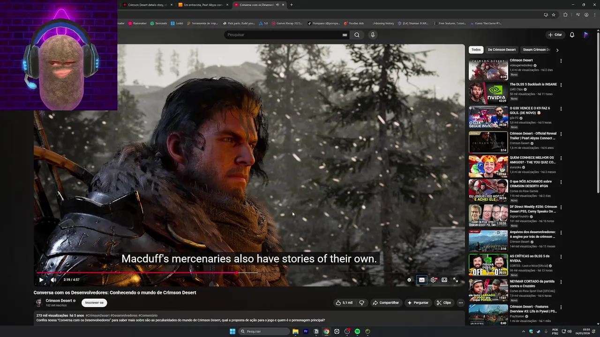
Task: Mute the video via the speaker icon
Action: pos(53,280)
